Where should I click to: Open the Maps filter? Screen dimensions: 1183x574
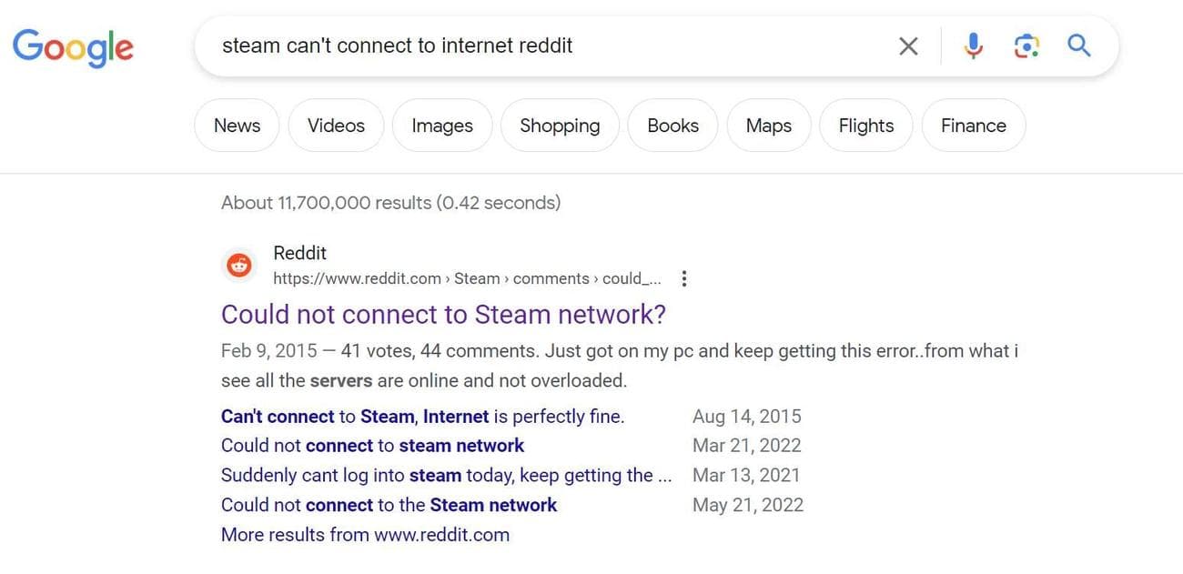(769, 126)
